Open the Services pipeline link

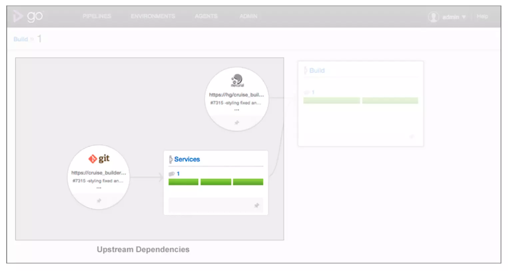coord(187,159)
